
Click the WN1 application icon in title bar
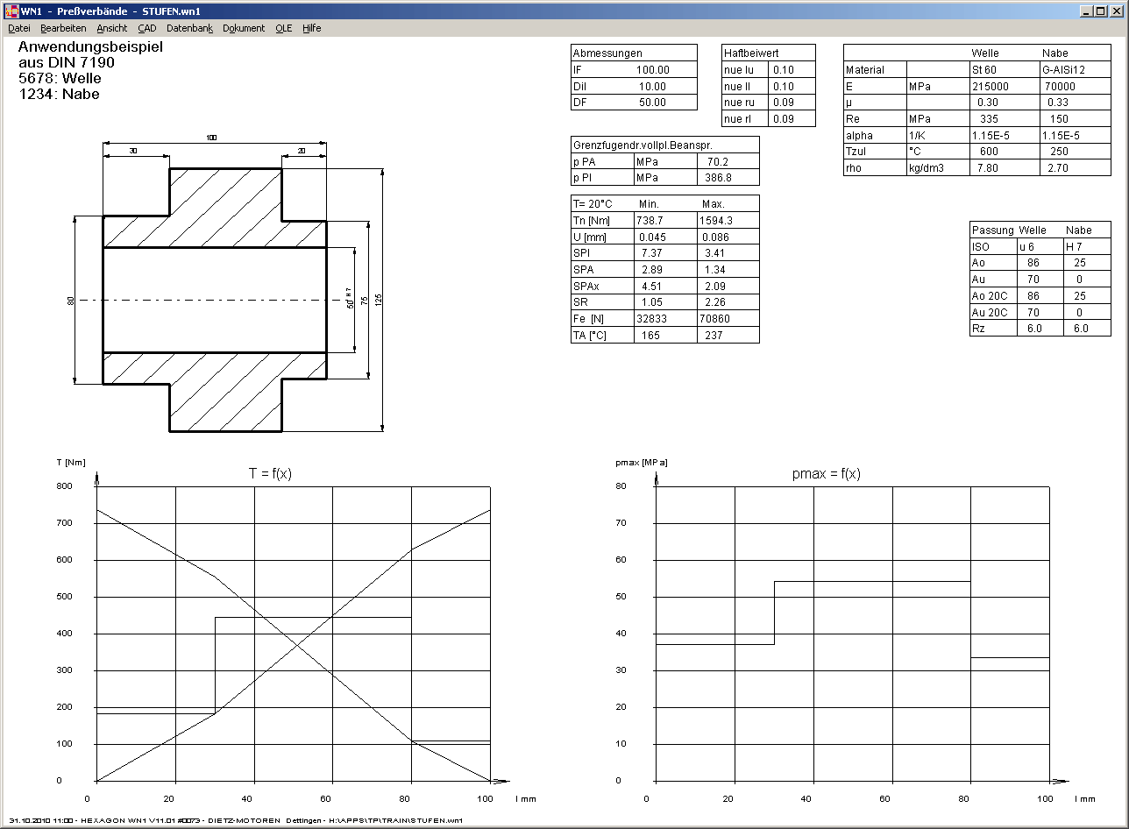(x=11, y=11)
